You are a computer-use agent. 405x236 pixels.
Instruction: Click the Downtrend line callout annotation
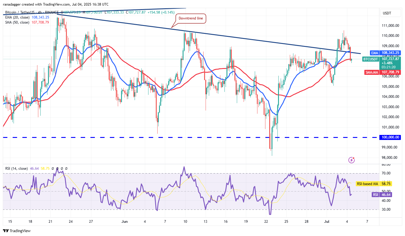191,19
